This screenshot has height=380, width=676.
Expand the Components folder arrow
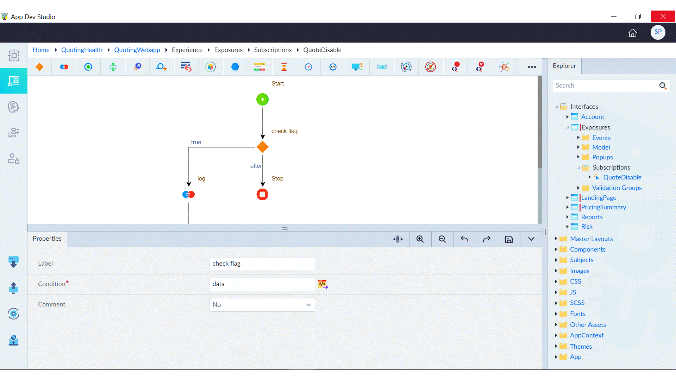(x=556, y=249)
